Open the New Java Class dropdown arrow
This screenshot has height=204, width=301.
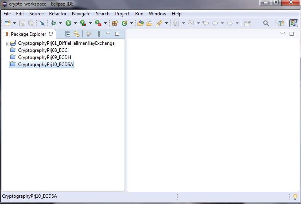[x=132, y=23]
